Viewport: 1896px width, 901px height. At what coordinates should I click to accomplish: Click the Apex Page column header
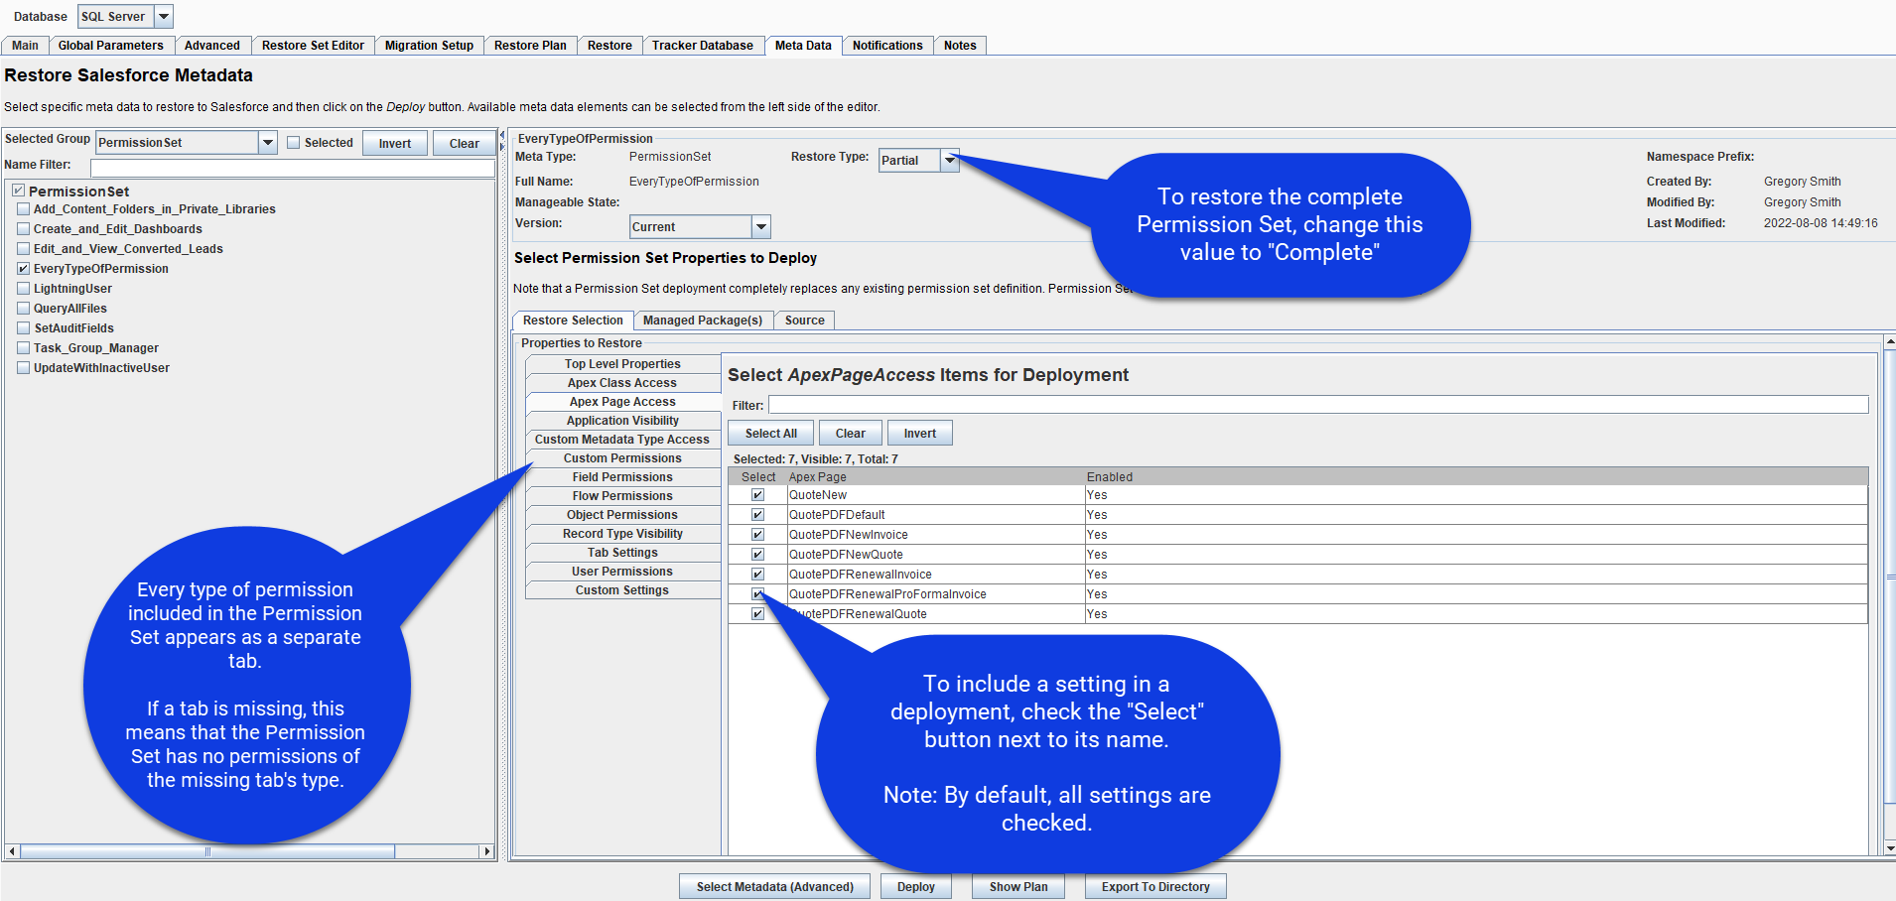(935, 477)
